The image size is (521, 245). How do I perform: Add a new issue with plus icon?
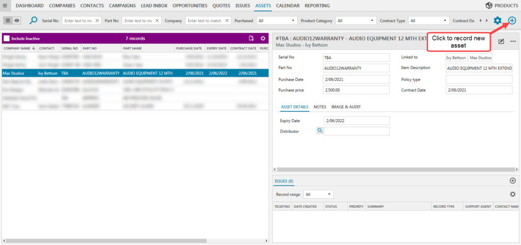[512, 181]
